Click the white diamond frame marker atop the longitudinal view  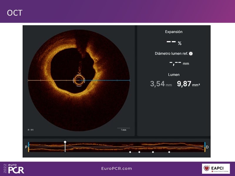(x=65, y=142)
